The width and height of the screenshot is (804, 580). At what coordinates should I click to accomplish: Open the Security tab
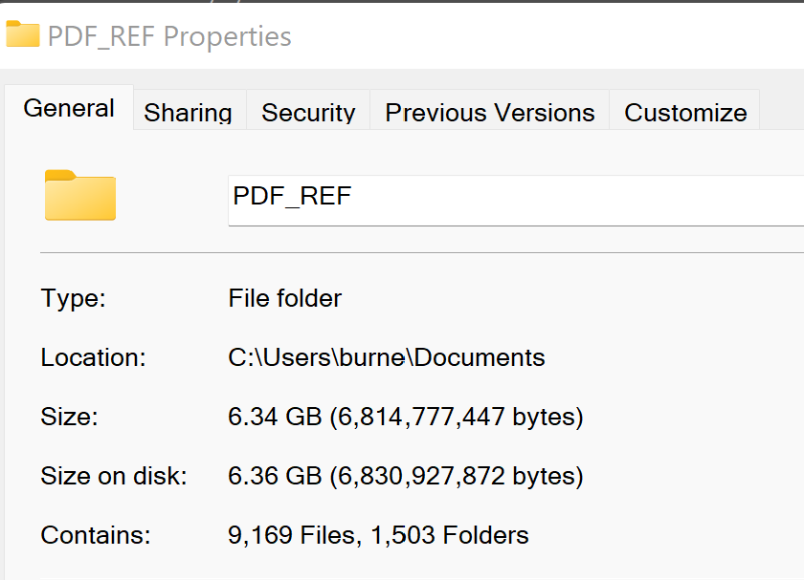(x=308, y=113)
